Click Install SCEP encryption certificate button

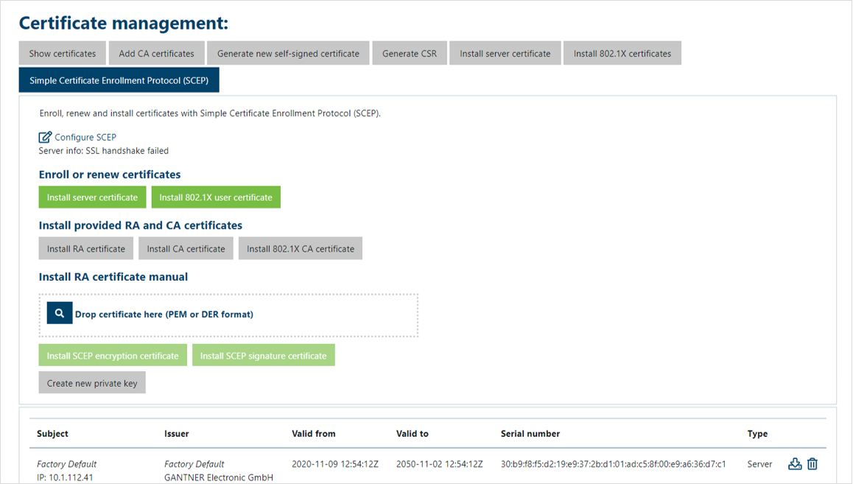point(113,355)
